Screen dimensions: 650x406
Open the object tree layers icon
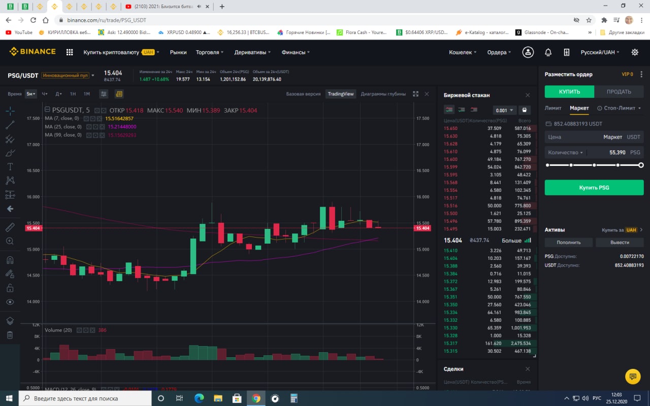coord(10,321)
